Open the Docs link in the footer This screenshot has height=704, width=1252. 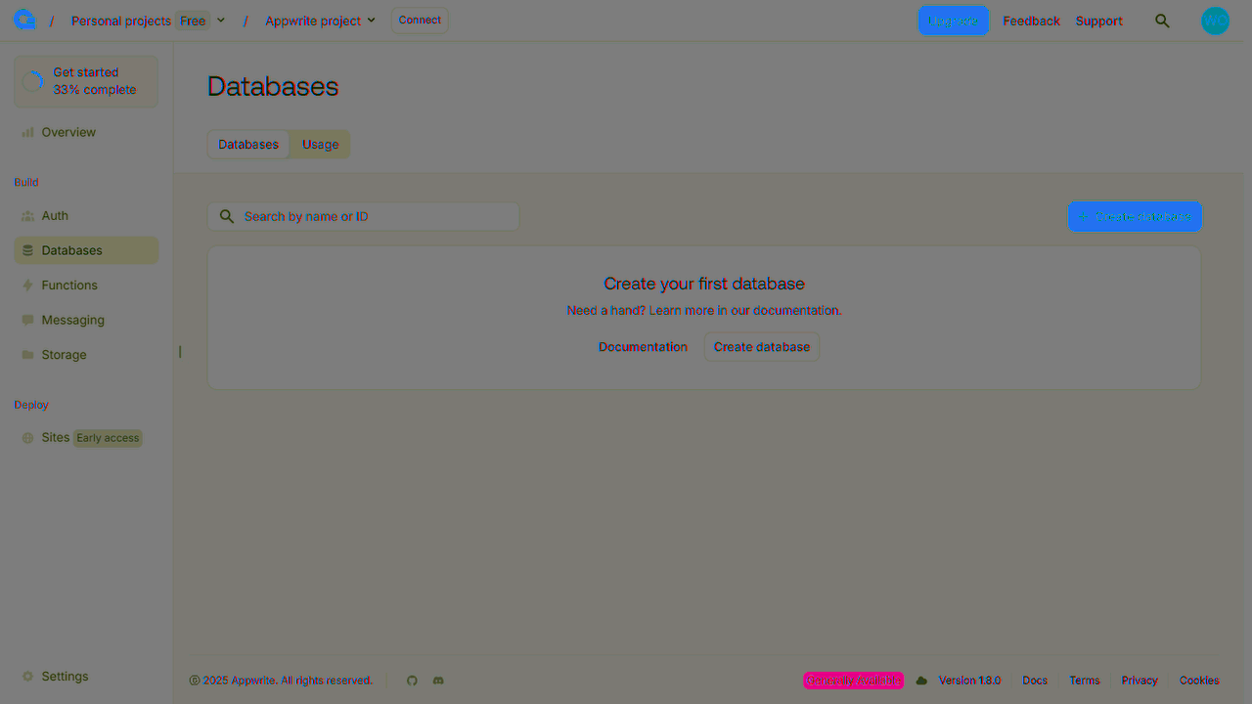pos(1035,680)
